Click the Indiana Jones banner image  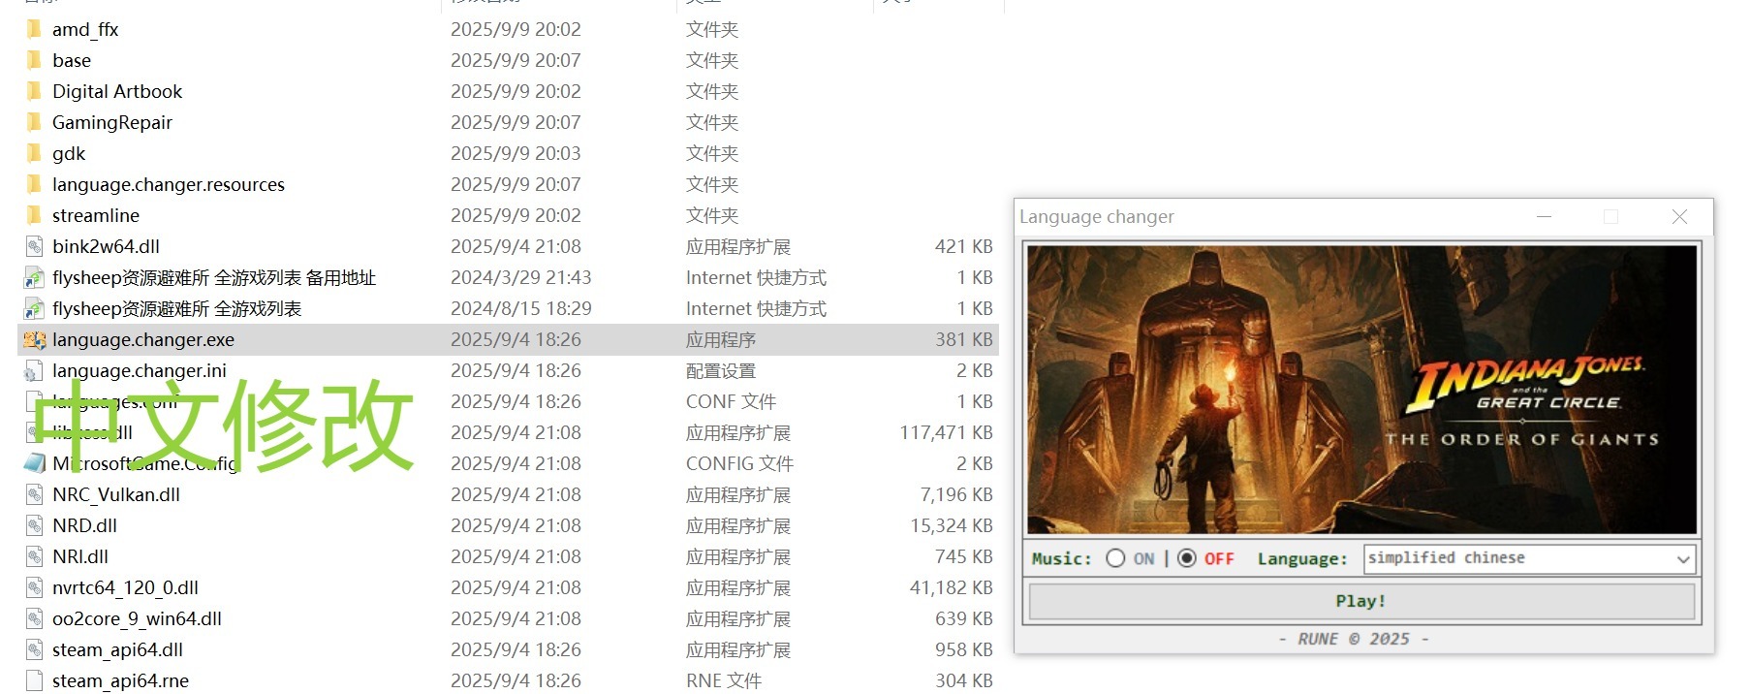click(1361, 389)
